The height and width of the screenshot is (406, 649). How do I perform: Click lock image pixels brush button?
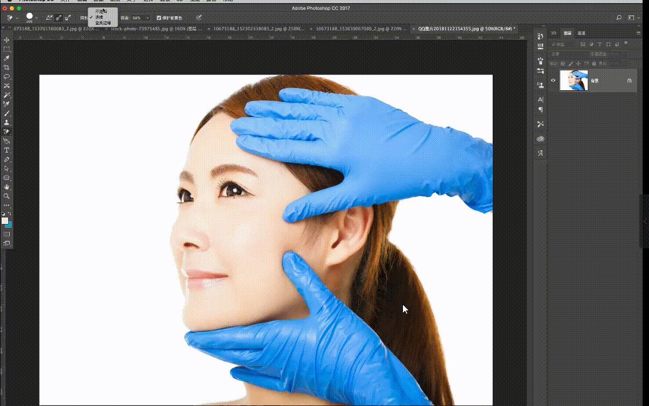pos(571,63)
